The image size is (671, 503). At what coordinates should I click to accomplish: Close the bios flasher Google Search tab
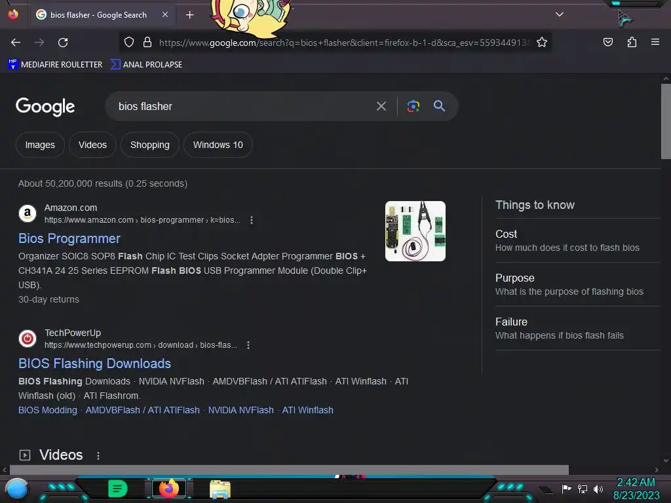(x=165, y=14)
